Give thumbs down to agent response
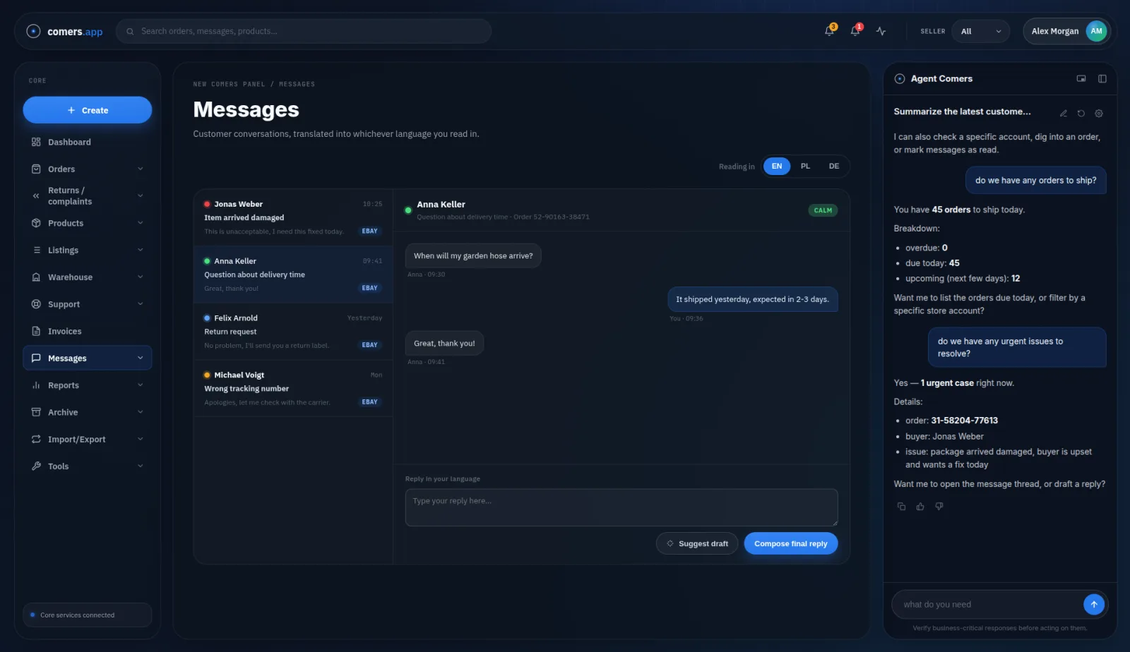1130x652 pixels. 939,506
